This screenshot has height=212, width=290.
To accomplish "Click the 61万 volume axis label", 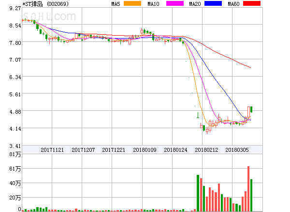I will [15, 169].
